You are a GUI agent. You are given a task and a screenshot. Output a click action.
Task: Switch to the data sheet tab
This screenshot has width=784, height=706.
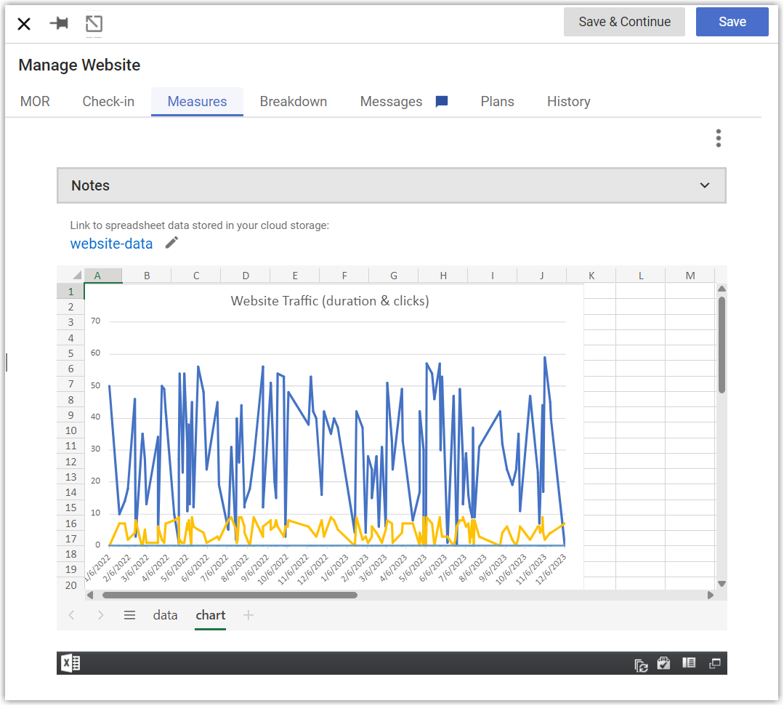(x=165, y=615)
